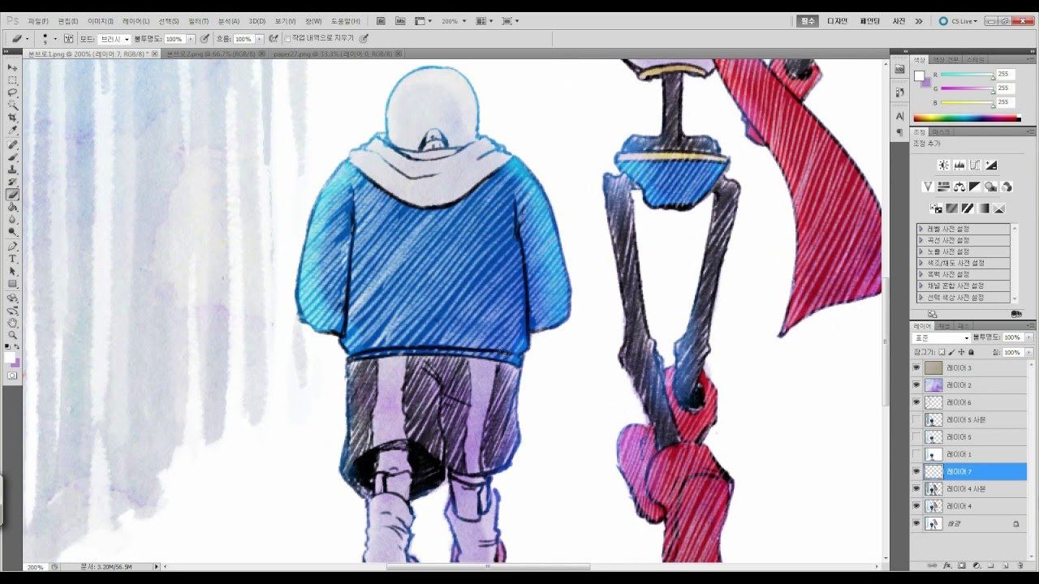
Task: Click the R color slider
Action: [967, 75]
